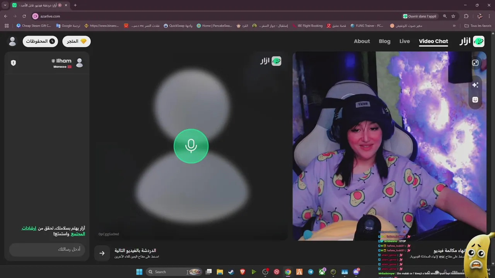Click the taskbar Search box
The image size is (495, 278).
point(174,272)
